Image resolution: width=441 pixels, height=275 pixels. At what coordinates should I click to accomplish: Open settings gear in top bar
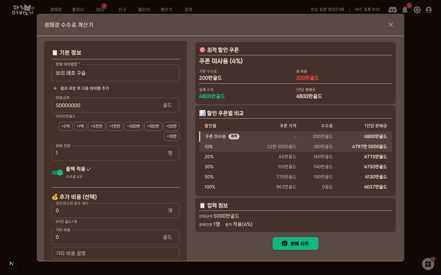pos(417,10)
